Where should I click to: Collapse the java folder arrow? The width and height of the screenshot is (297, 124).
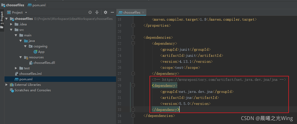pos(21,41)
